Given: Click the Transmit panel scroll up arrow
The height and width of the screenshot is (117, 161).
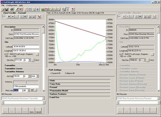Looking at the screenshot, I should pos(43,26).
